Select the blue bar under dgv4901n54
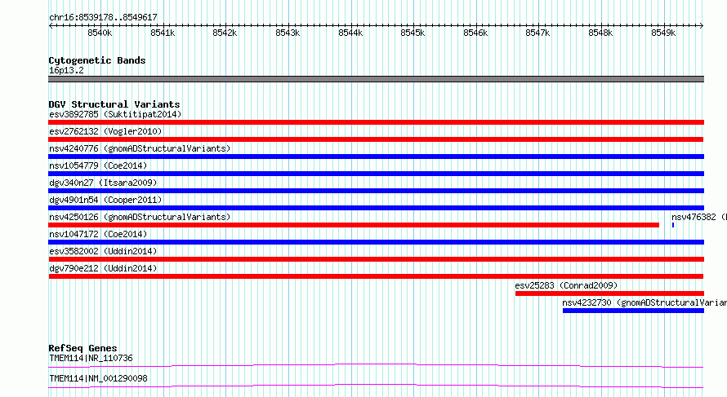Screen dimensions: 727x397 coord(376,208)
